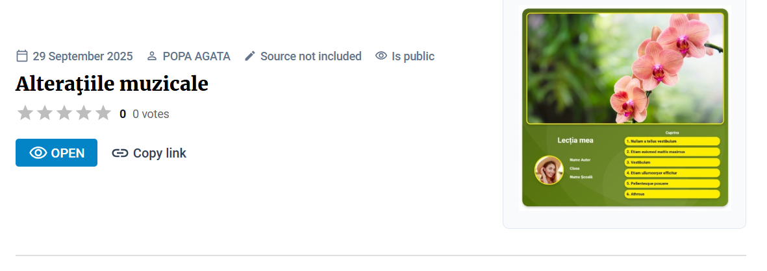Click the eye icon inside the OPEN button
Screen dimensions: 767x271
coord(38,153)
